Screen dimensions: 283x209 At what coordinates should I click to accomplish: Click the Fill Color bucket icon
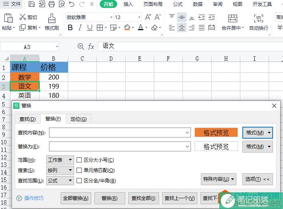point(127,27)
